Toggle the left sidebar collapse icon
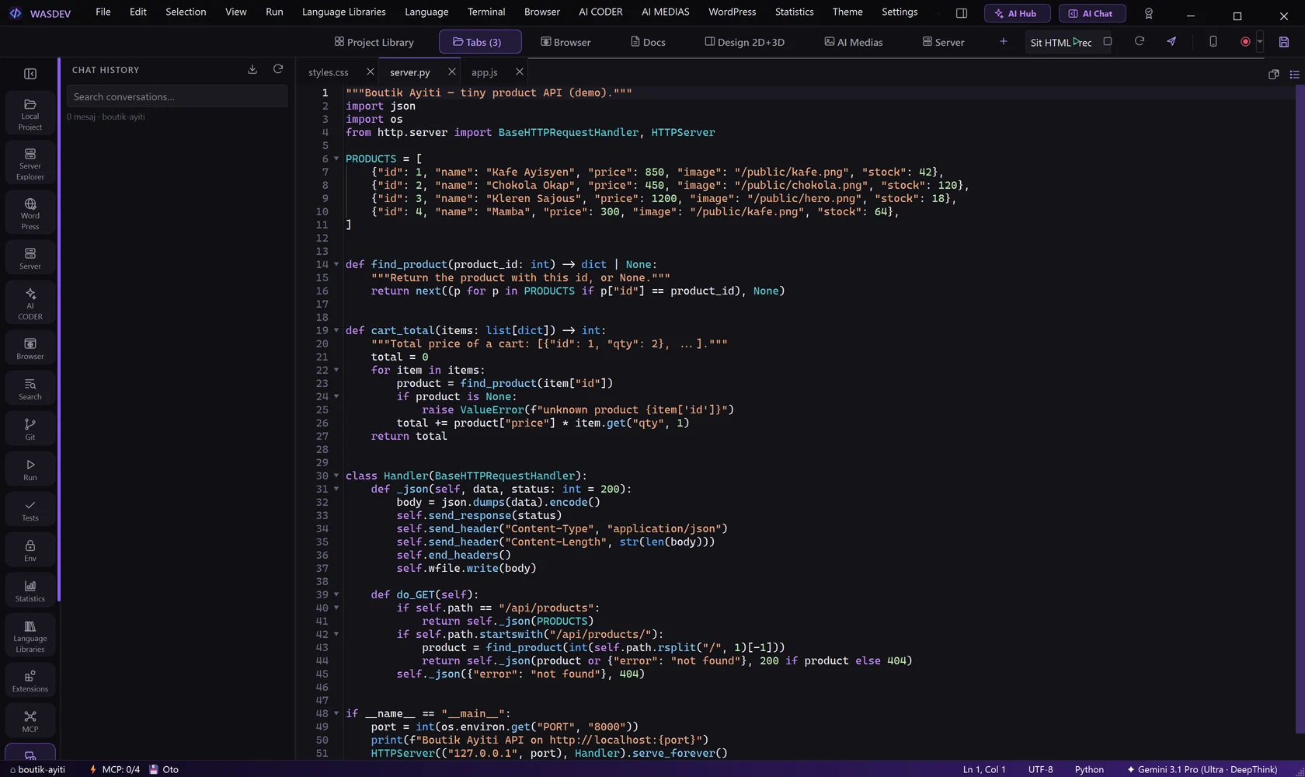The image size is (1305, 777). (x=30, y=74)
